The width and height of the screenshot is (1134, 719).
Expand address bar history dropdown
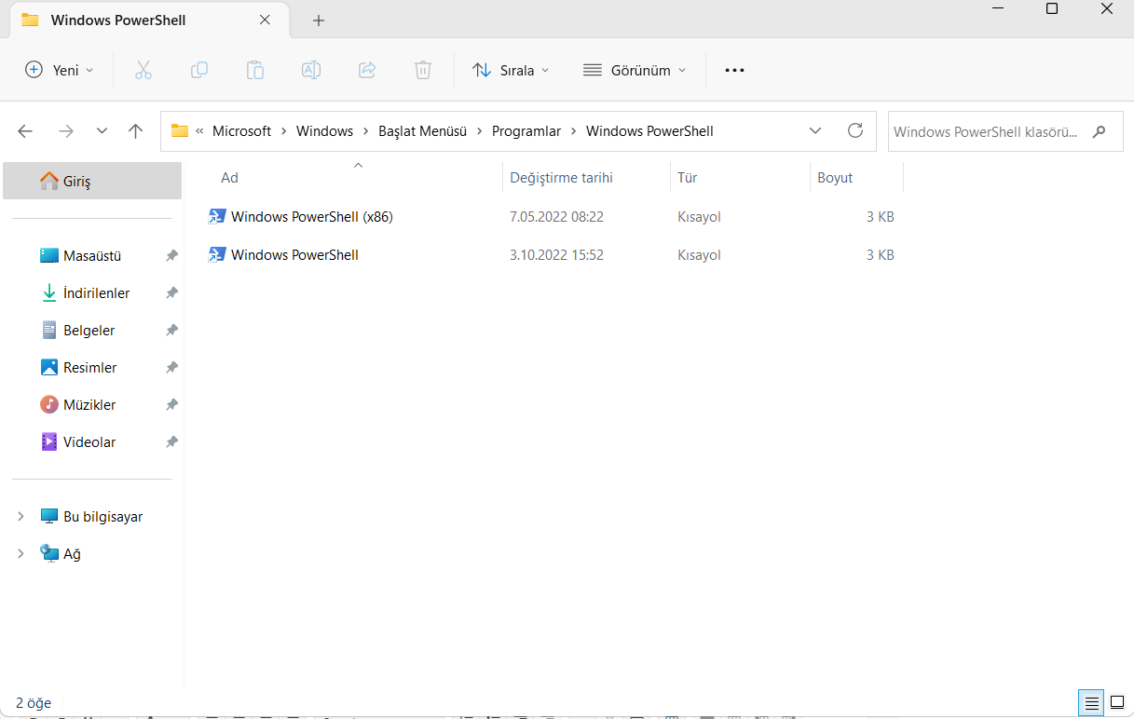point(815,130)
